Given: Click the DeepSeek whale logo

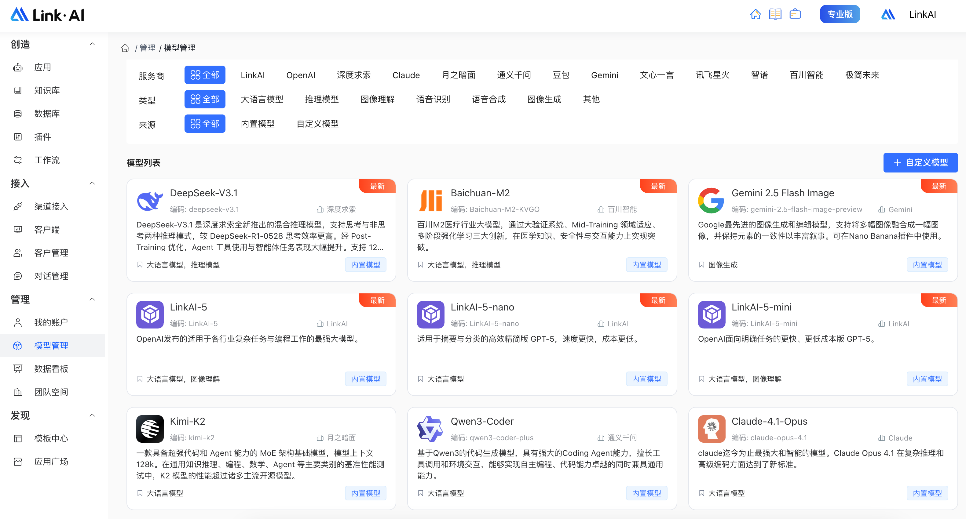Looking at the screenshot, I should tap(150, 201).
